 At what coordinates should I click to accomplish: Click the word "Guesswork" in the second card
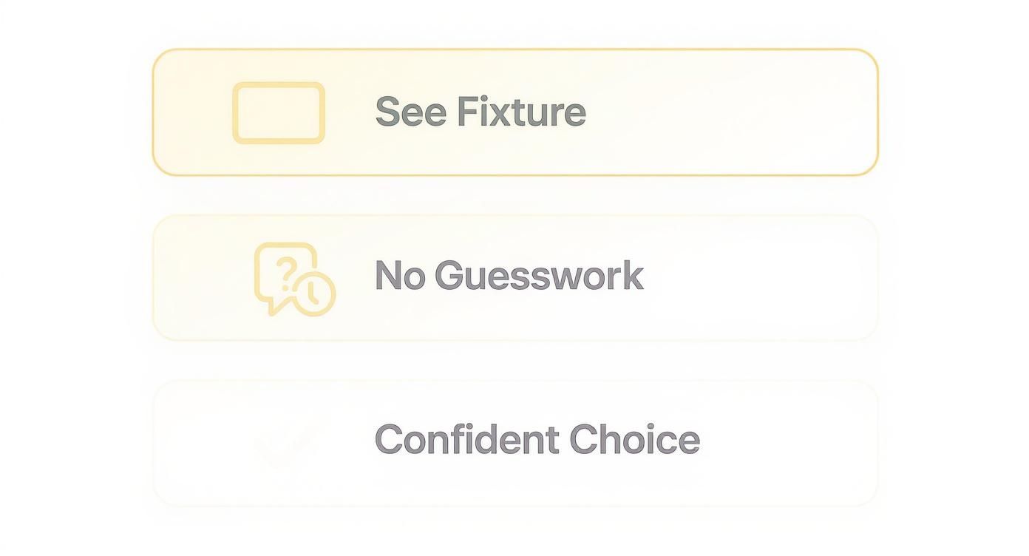point(539,276)
